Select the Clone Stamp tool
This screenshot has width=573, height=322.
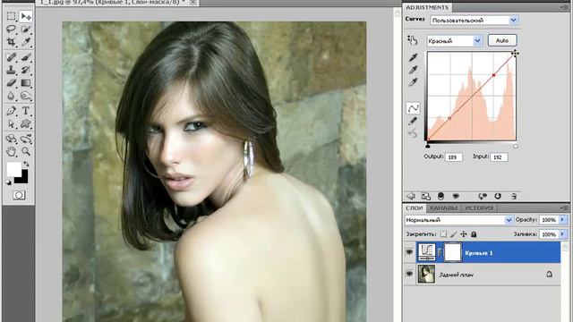click(x=12, y=70)
